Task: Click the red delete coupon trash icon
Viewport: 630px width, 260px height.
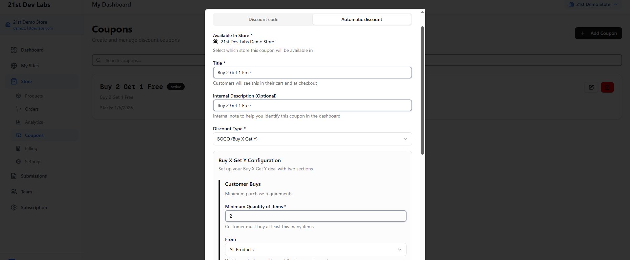Action: [607, 87]
